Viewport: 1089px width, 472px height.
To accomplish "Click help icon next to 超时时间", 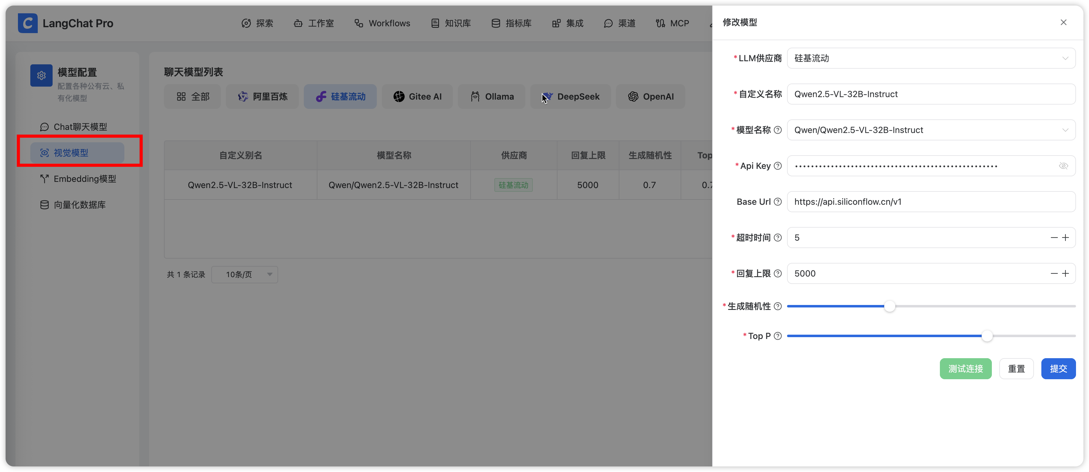I will pyautogui.click(x=777, y=238).
